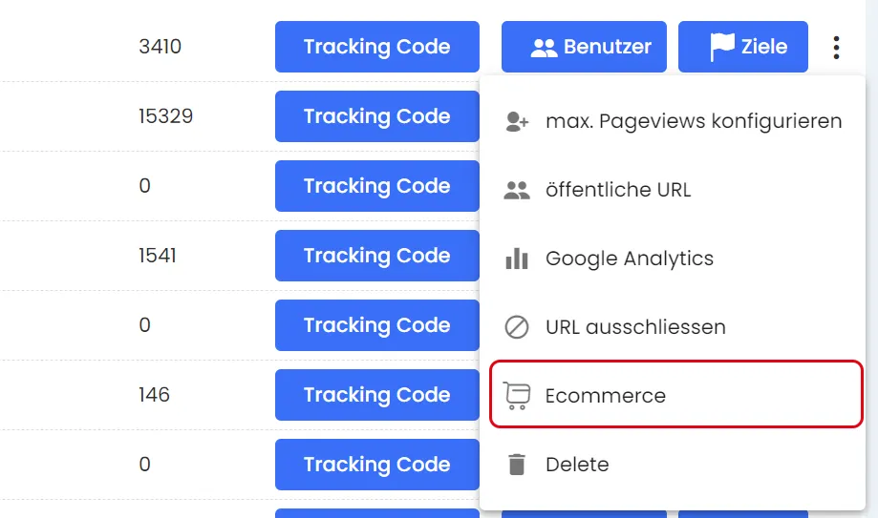Viewport: 878px width, 518px height.
Task: Click Tracking Code button for row 3410
Action: [x=377, y=47]
